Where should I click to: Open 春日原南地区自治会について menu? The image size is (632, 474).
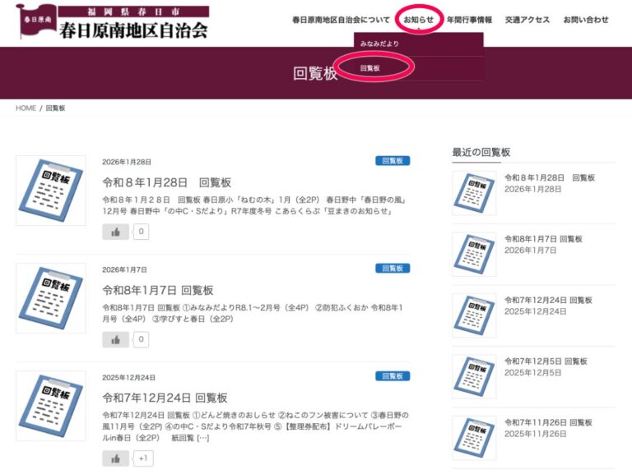tap(341, 20)
